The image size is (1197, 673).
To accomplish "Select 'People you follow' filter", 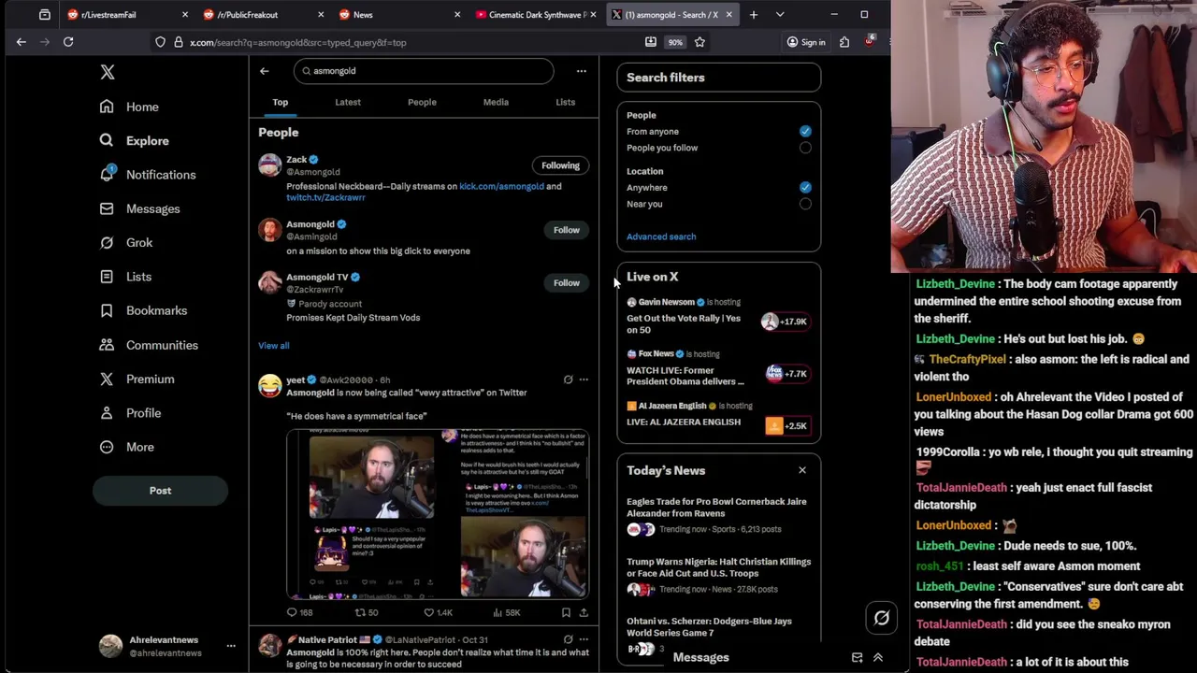I will point(805,148).
